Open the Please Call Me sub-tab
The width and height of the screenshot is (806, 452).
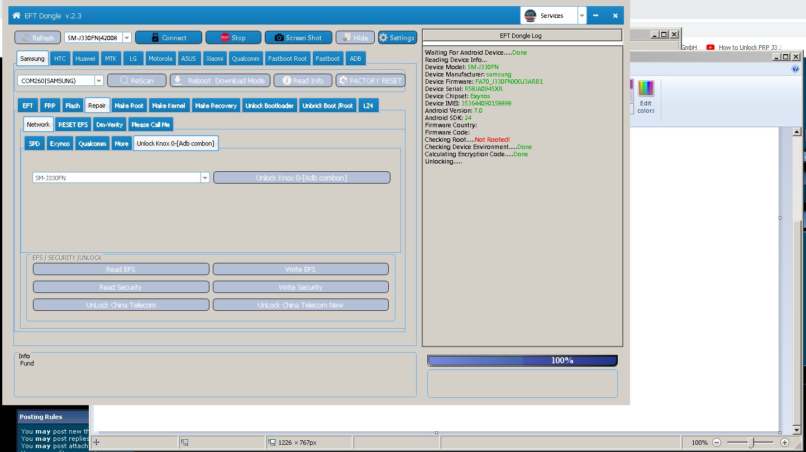(x=151, y=124)
